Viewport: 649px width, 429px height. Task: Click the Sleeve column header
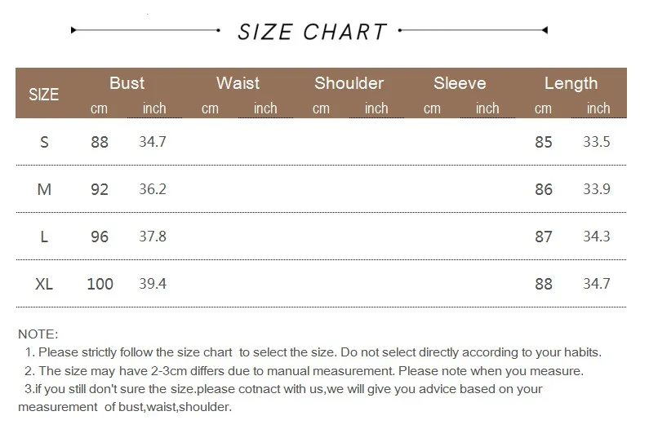coord(460,83)
